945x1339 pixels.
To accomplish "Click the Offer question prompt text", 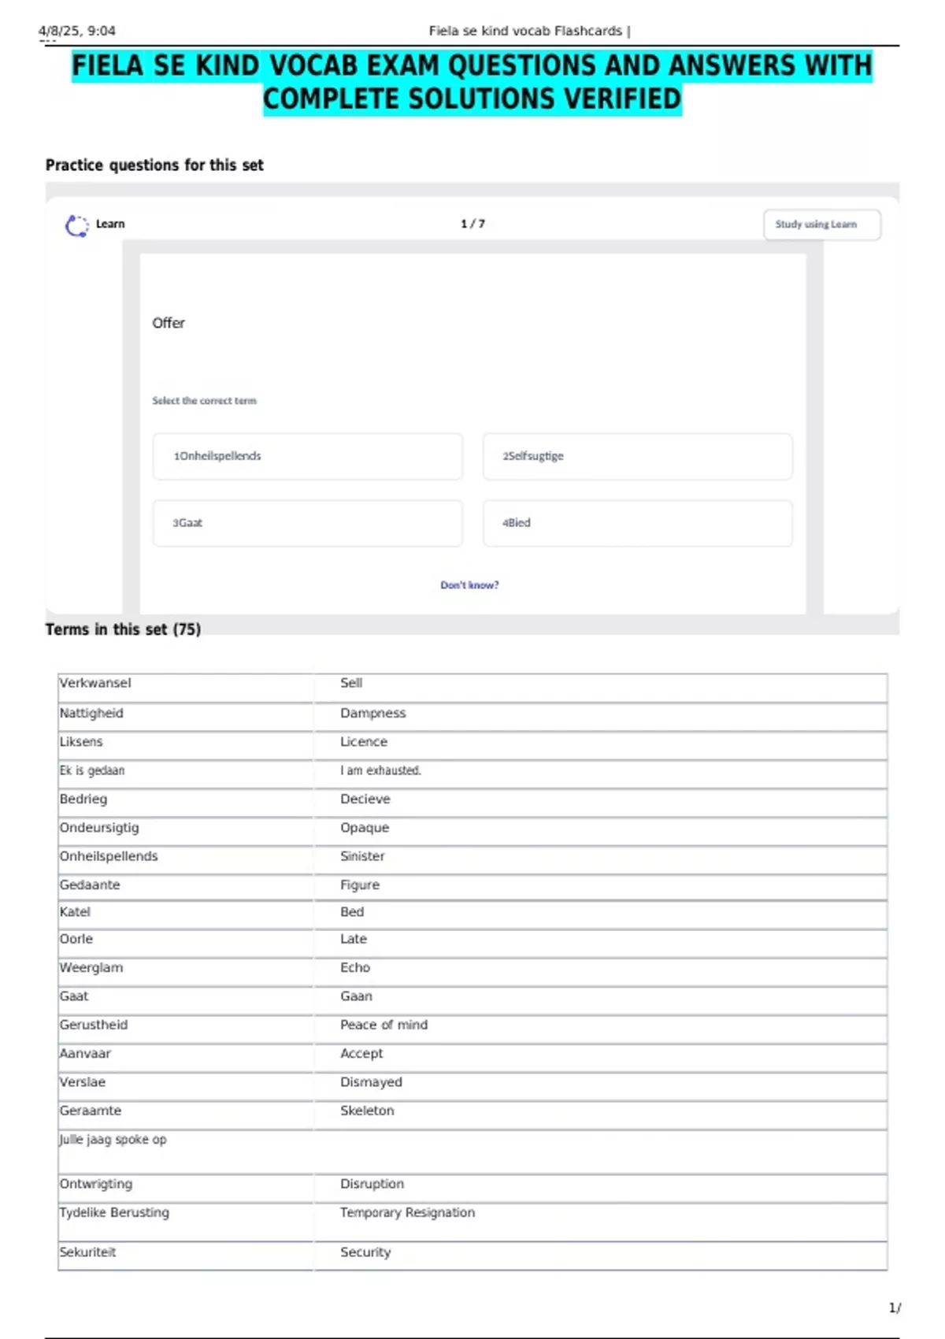I will 169,323.
